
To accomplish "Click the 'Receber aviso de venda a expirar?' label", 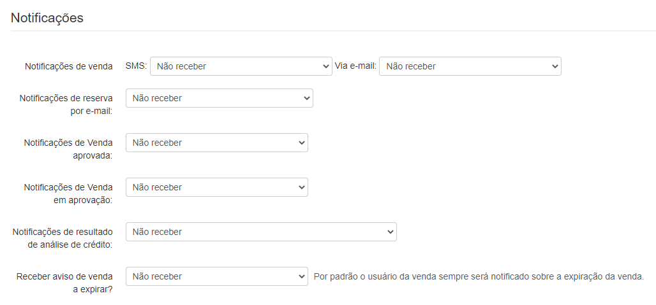I will [x=64, y=282].
